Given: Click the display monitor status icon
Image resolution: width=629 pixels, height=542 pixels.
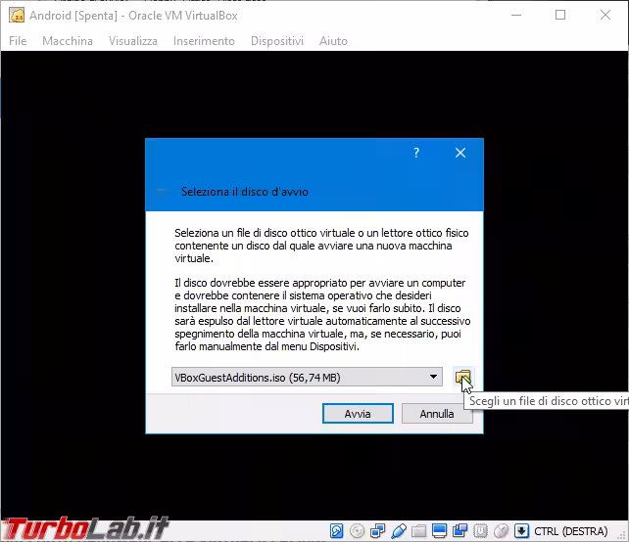Looking at the screenshot, I should click(x=439, y=531).
